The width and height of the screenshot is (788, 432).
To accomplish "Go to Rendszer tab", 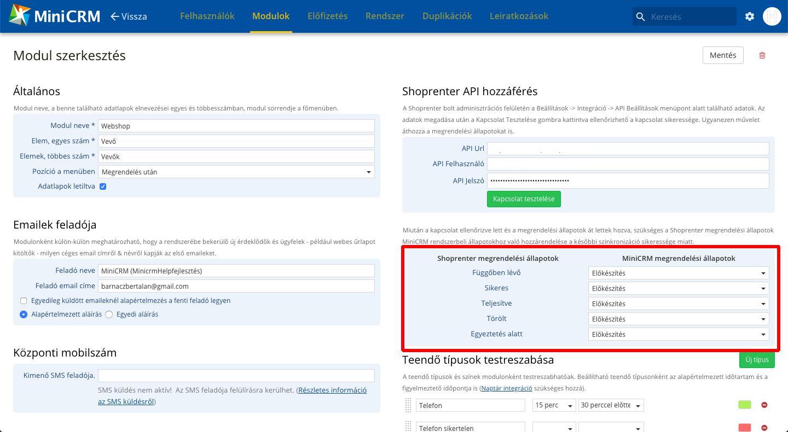I will click(x=385, y=16).
